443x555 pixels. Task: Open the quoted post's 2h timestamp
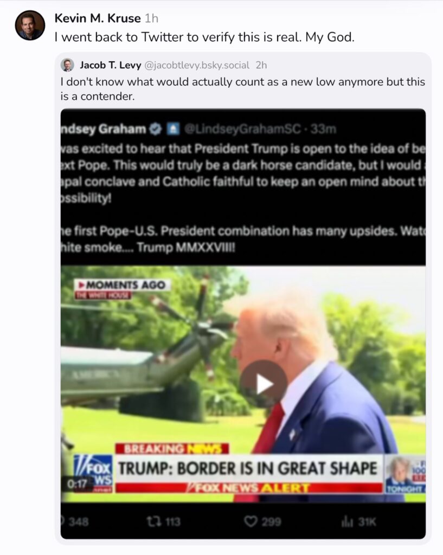click(261, 65)
